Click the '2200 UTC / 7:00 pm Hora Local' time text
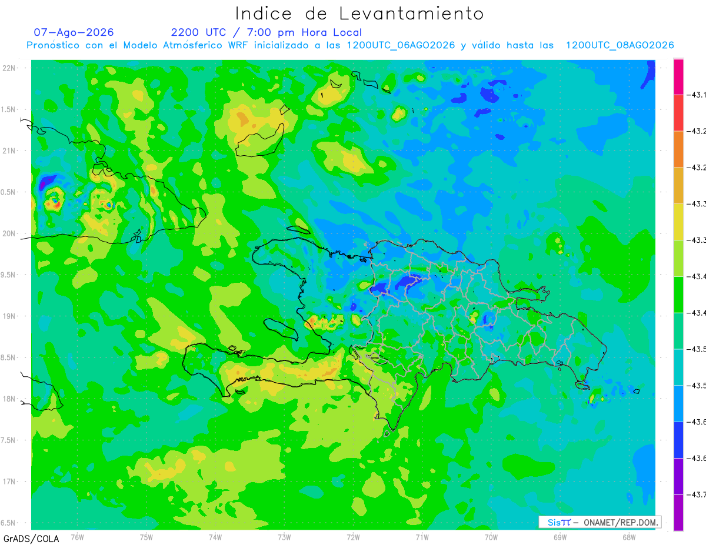 [x=267, y=32]
